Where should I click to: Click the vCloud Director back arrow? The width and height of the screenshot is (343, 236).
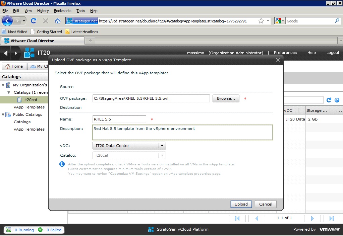click(x=6, y=53)
